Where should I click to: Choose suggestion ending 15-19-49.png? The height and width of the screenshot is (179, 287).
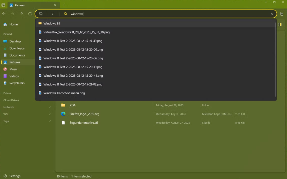click(x=155, y=41)
